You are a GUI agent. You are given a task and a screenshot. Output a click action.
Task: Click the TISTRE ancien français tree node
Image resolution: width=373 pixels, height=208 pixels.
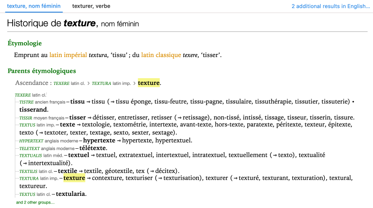coord(27,102)
